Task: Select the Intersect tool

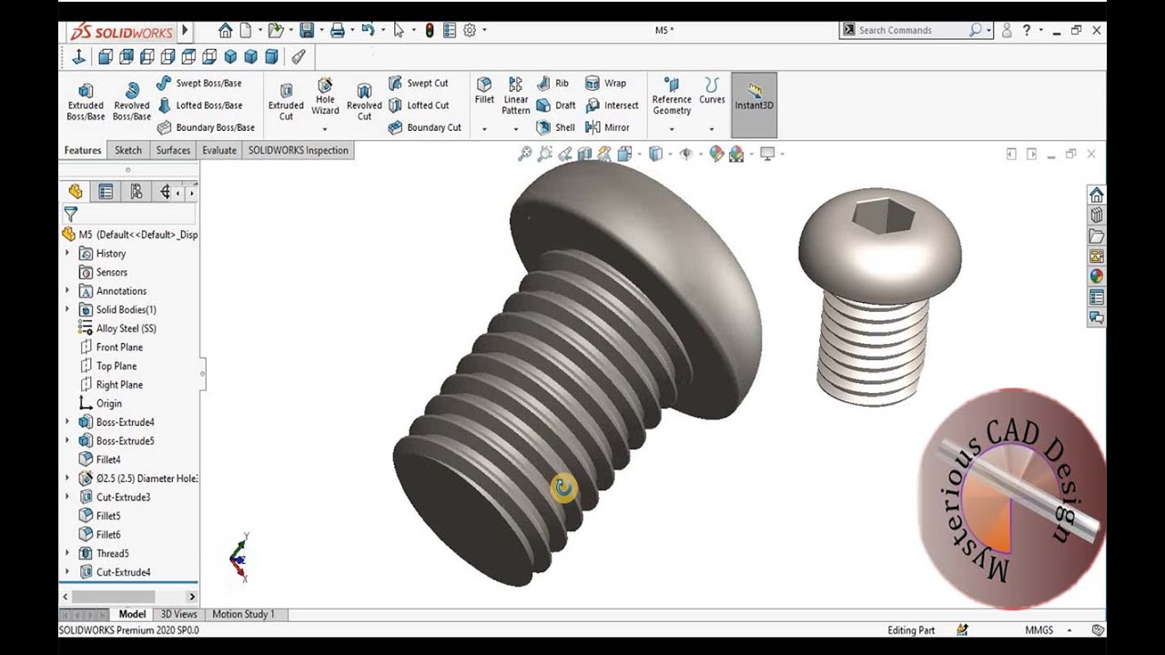Action: 612,106
